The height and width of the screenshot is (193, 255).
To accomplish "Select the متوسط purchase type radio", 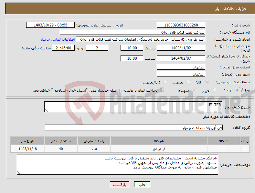I will coord(194,90).
